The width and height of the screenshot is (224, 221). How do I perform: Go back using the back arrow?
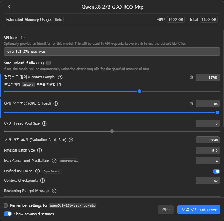pyautogui.click(x=9, y=7)
